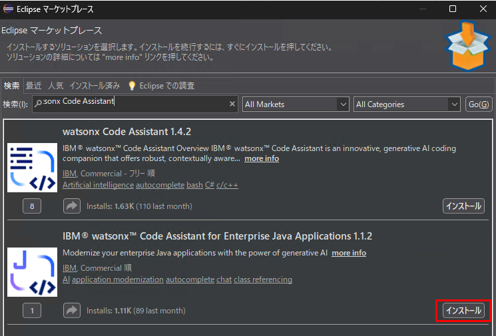Click the application modernization tag link
Image resolution: width=496 pixels, height=336 pixels.
click(118, 279)
